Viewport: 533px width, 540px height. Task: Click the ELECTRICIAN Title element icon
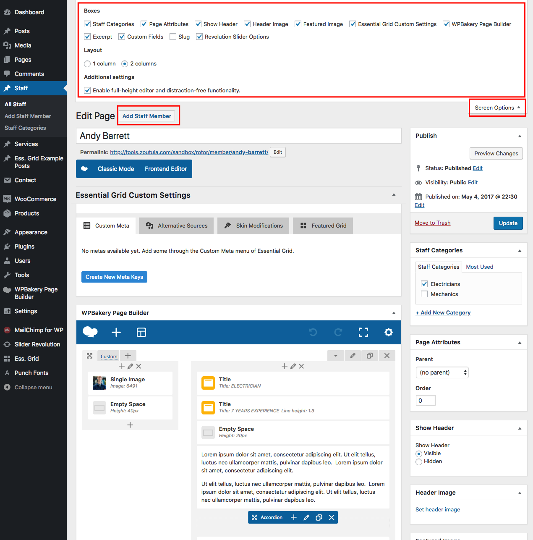click(x=208, y=383)
